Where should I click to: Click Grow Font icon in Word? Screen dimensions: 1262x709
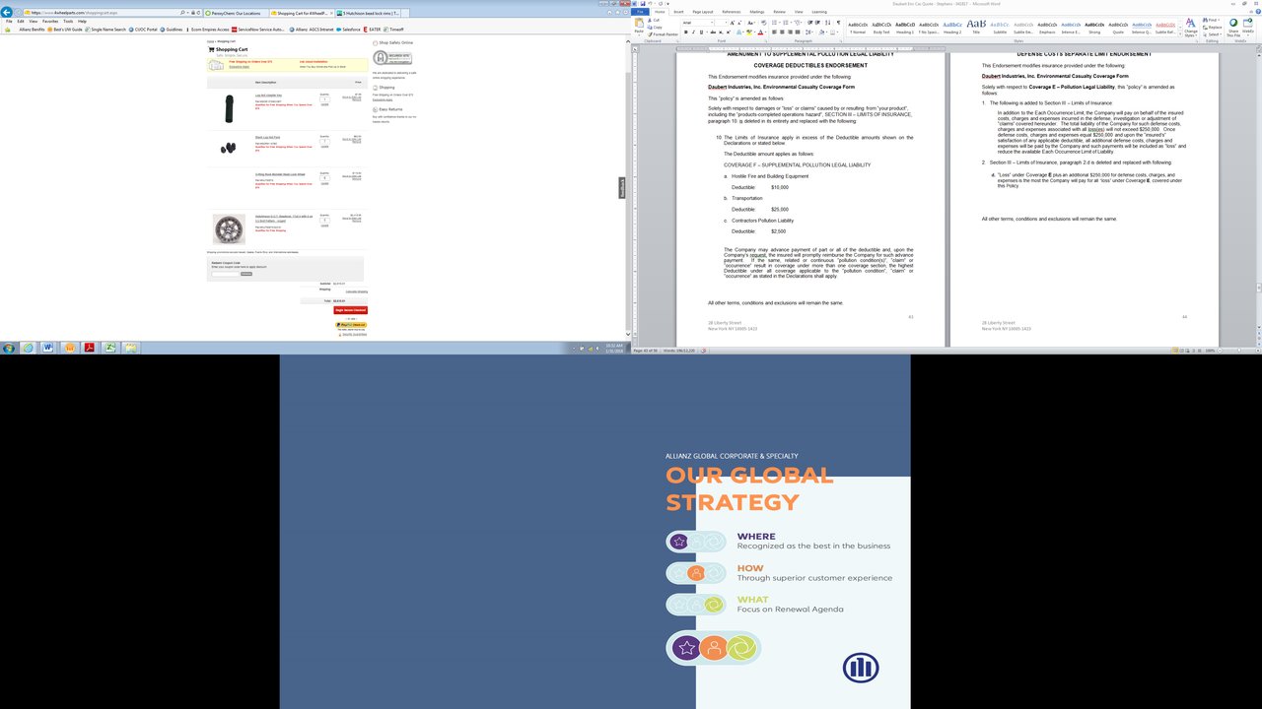click(x=732, y=23)
